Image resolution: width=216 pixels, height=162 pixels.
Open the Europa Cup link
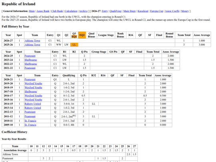coord(157,11)
